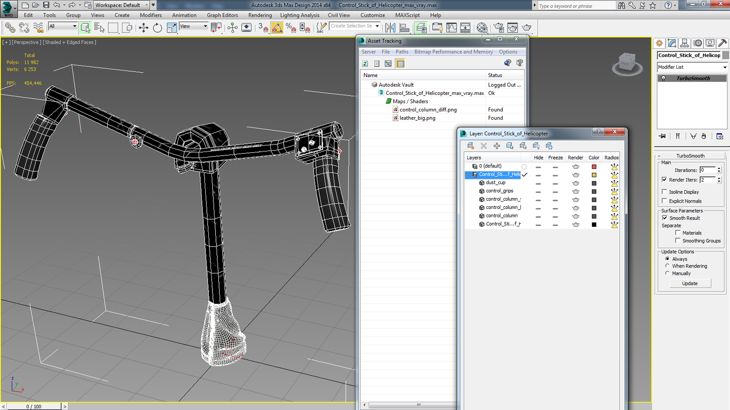Open the Create command panel tab

[x=659, y=43]
